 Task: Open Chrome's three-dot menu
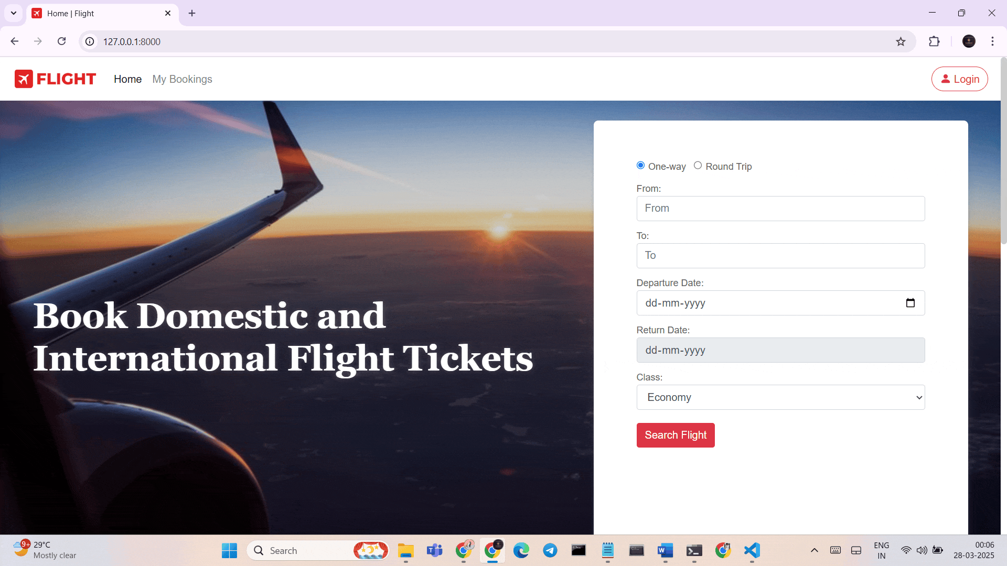coord(992,41)
